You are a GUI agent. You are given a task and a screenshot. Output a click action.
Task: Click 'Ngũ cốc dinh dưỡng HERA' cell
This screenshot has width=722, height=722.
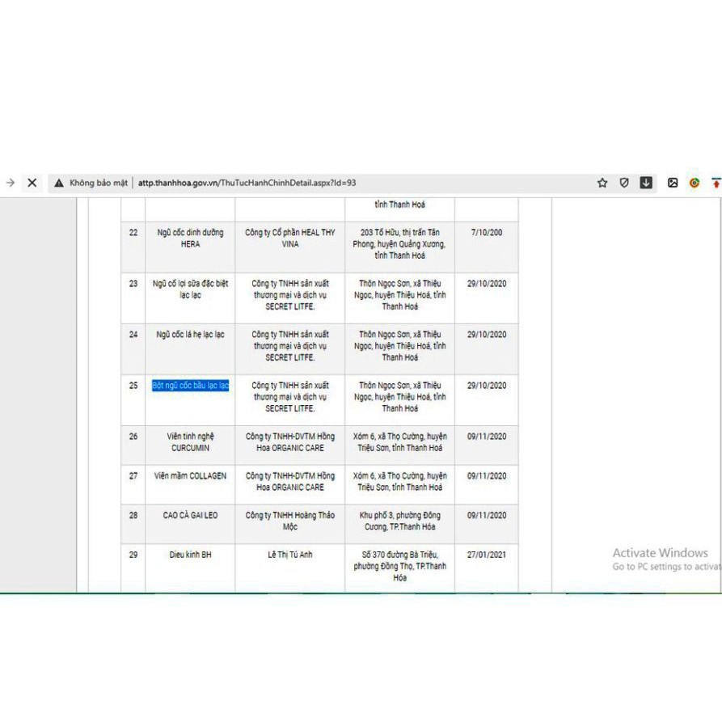(x=191, y=238)
